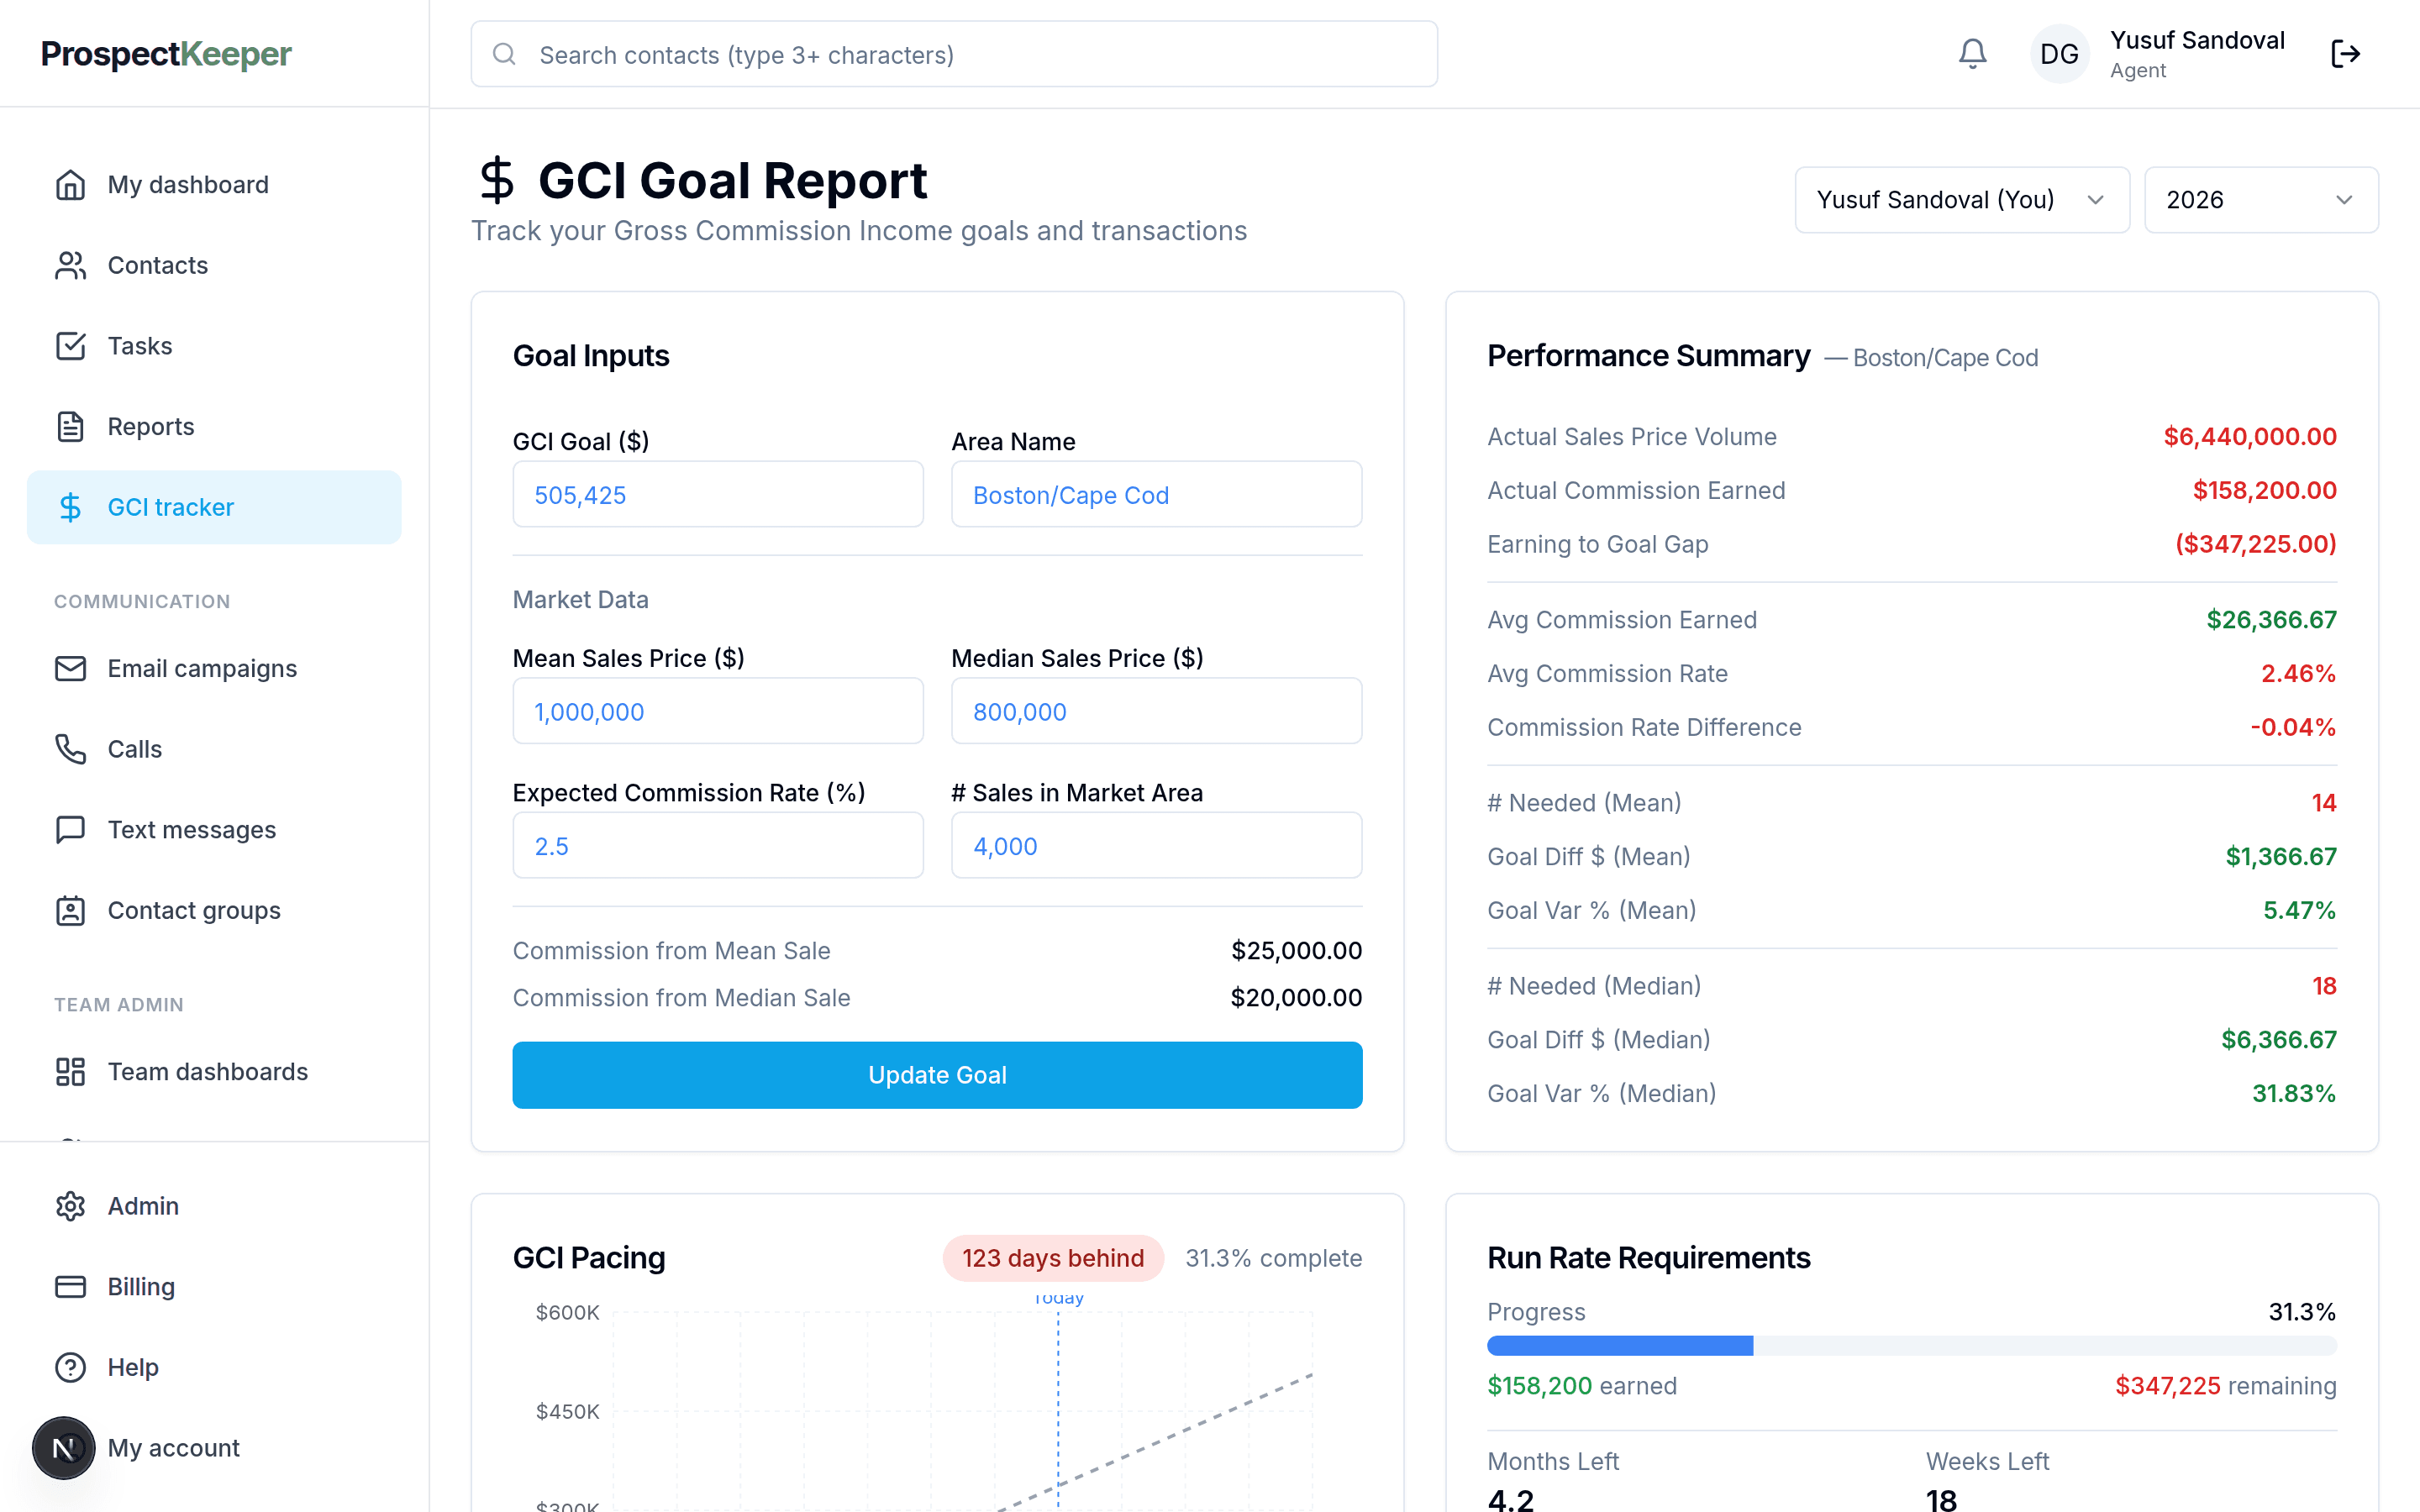Click the Update Goal button
Image resolution: width=2420 pixels, height=1512 pixels.
click(x=937, y=1074)
